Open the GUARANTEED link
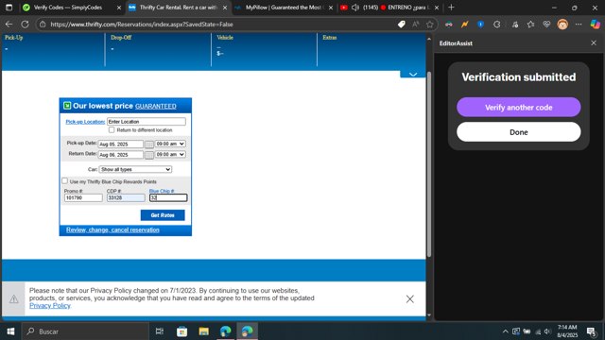 155,106
